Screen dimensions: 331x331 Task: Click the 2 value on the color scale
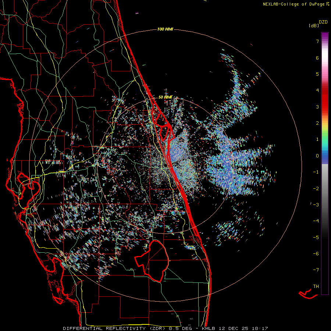tap(317, 123)
